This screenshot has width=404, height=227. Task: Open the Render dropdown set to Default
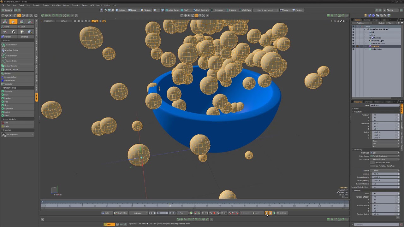[x=384, y=171]
